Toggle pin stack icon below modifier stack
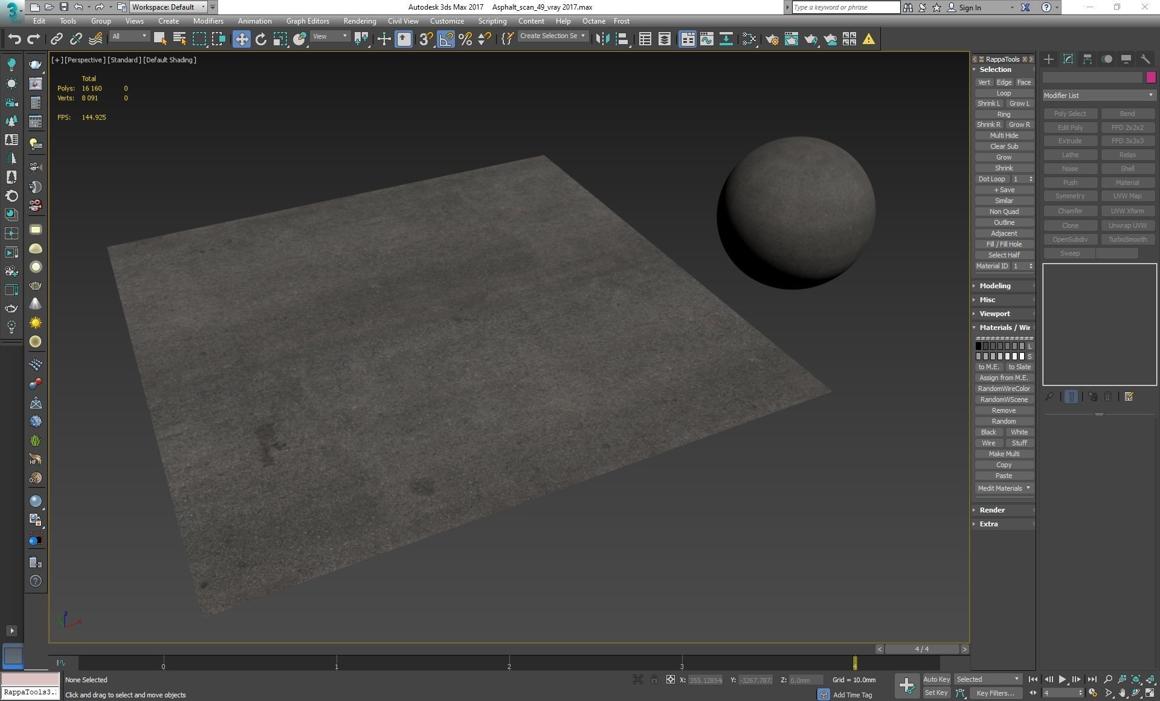1160x701 pixels. point(1049,397)
